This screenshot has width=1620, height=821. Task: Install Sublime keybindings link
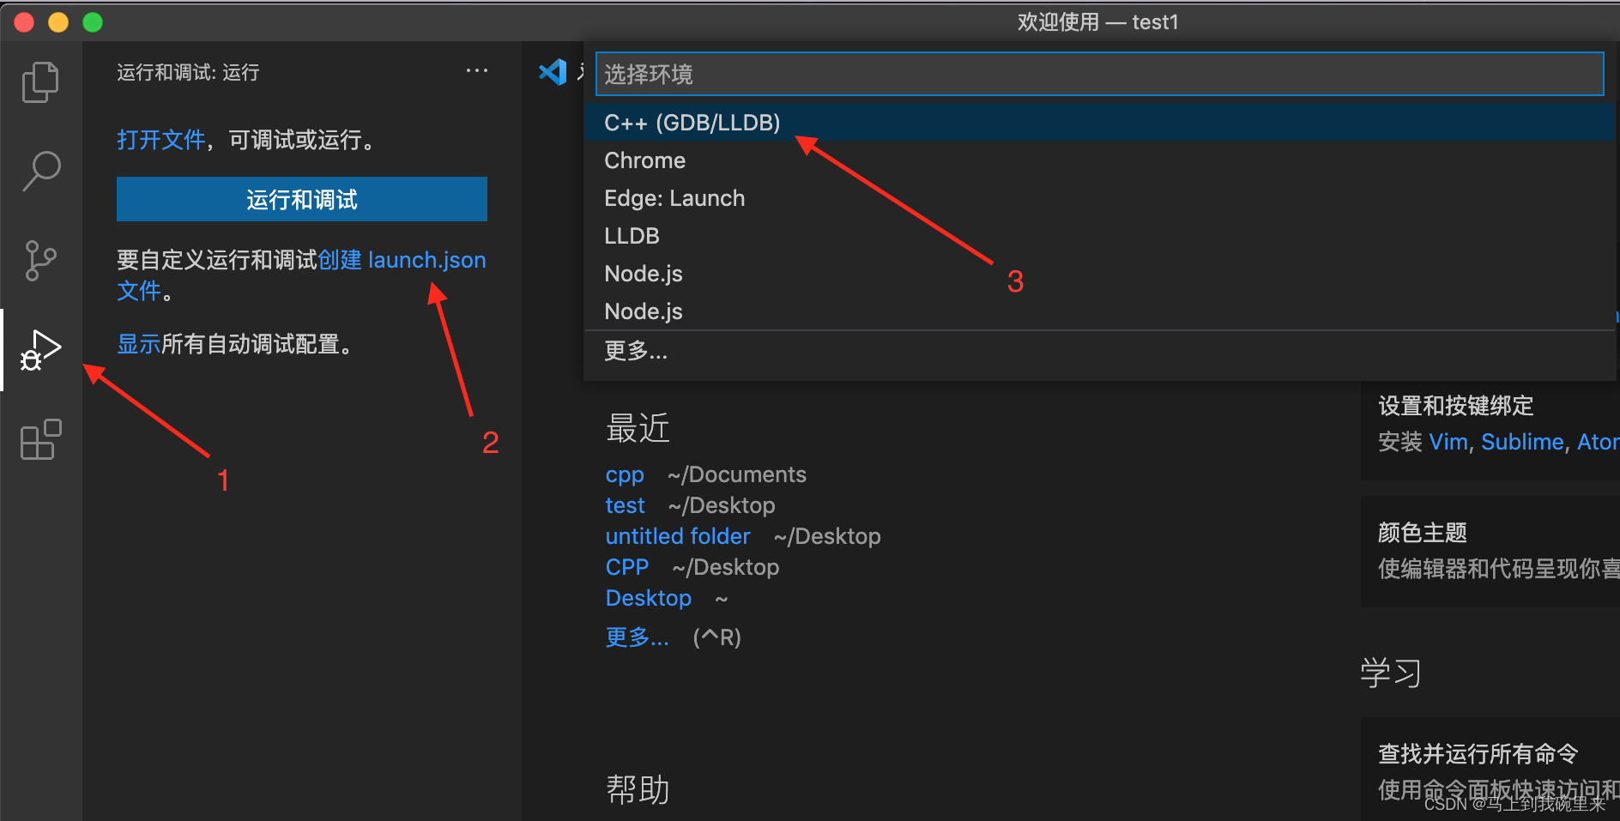1522,442
